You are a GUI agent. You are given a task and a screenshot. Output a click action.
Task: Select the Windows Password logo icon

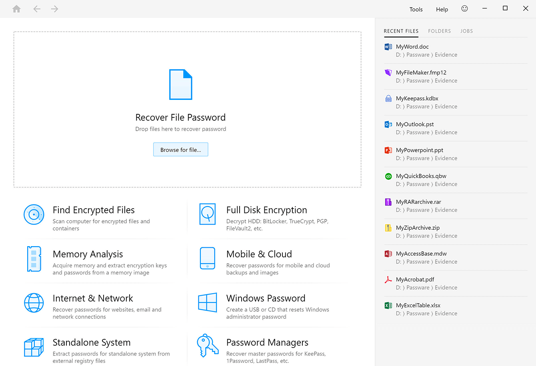[208, 302]
